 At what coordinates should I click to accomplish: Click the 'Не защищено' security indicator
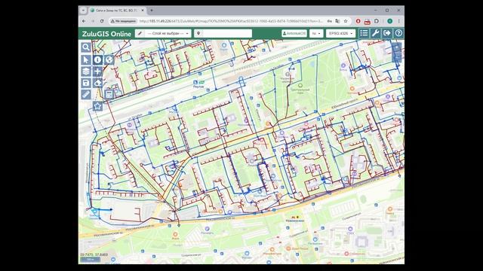(123, 21)
